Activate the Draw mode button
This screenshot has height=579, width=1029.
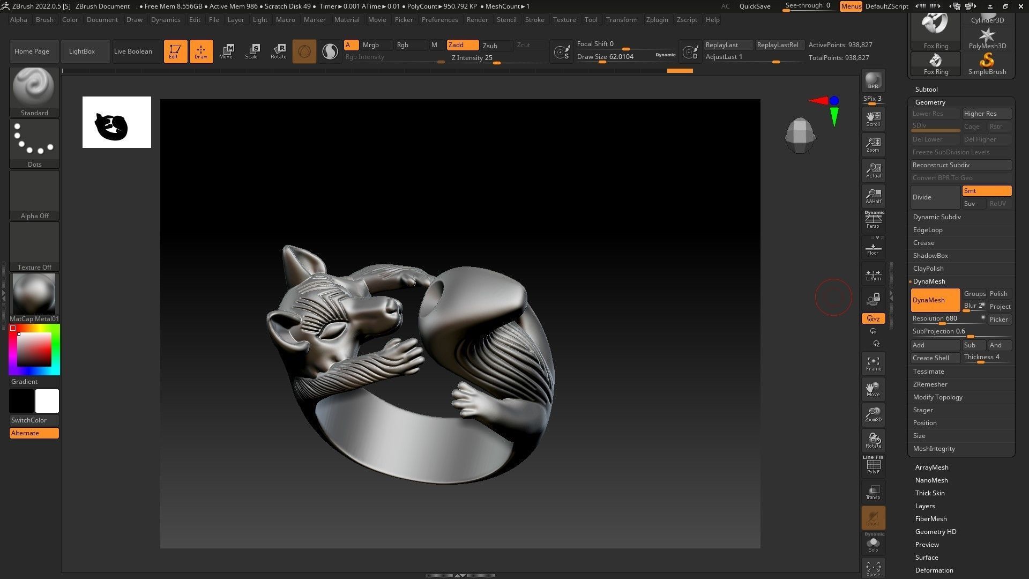click(201, 51)
